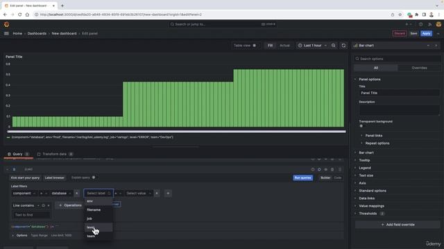
Task: Collapse query B with its chevron
Action: click(8, 169)
